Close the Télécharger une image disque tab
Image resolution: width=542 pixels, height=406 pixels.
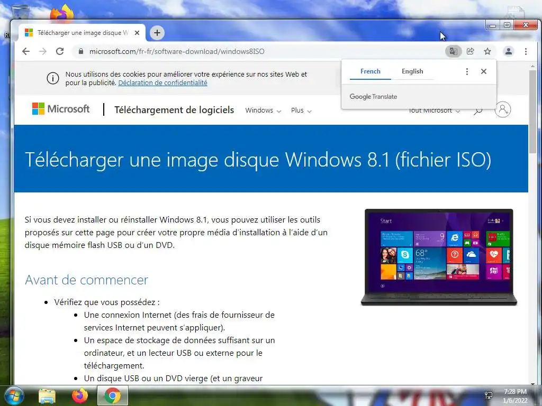[x=137, y=33]
